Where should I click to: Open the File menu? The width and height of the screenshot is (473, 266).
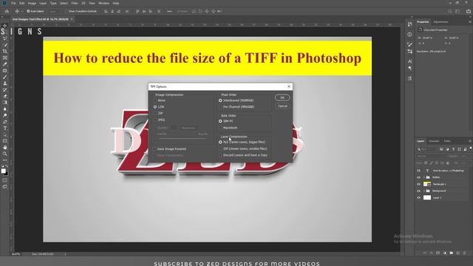click(13, 3)
